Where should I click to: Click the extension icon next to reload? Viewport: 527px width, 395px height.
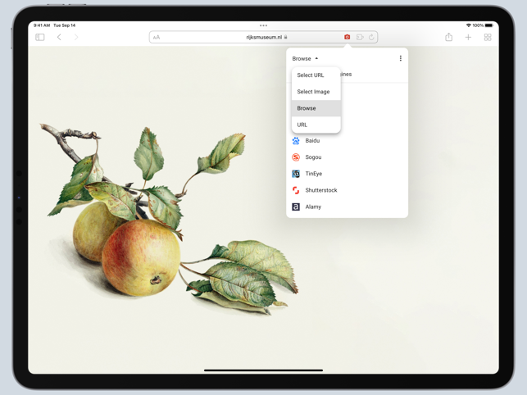(360, 37)
